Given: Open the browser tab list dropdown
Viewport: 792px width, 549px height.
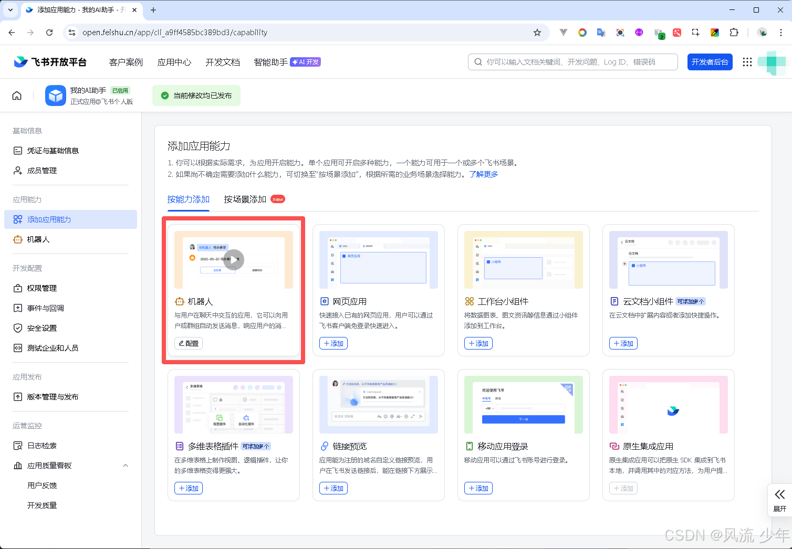Looking at the screenshot, I should pos(11,10).
